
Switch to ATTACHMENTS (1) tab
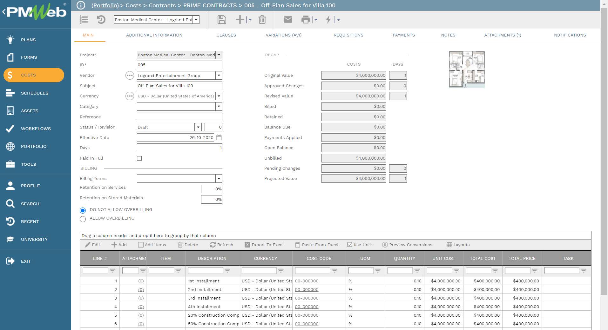click(x=503, y=35)
